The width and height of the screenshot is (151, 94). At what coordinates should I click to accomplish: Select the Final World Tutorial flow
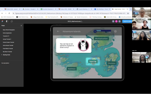(8, 49)
